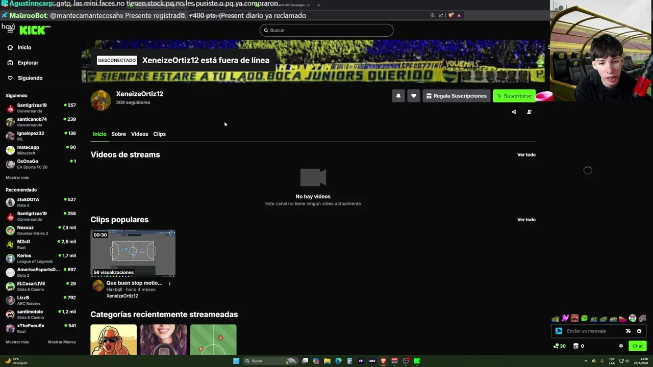Open the woman portrait category thumbnail
This screenshot has height=367, width=653.
[x=163, y=339]
